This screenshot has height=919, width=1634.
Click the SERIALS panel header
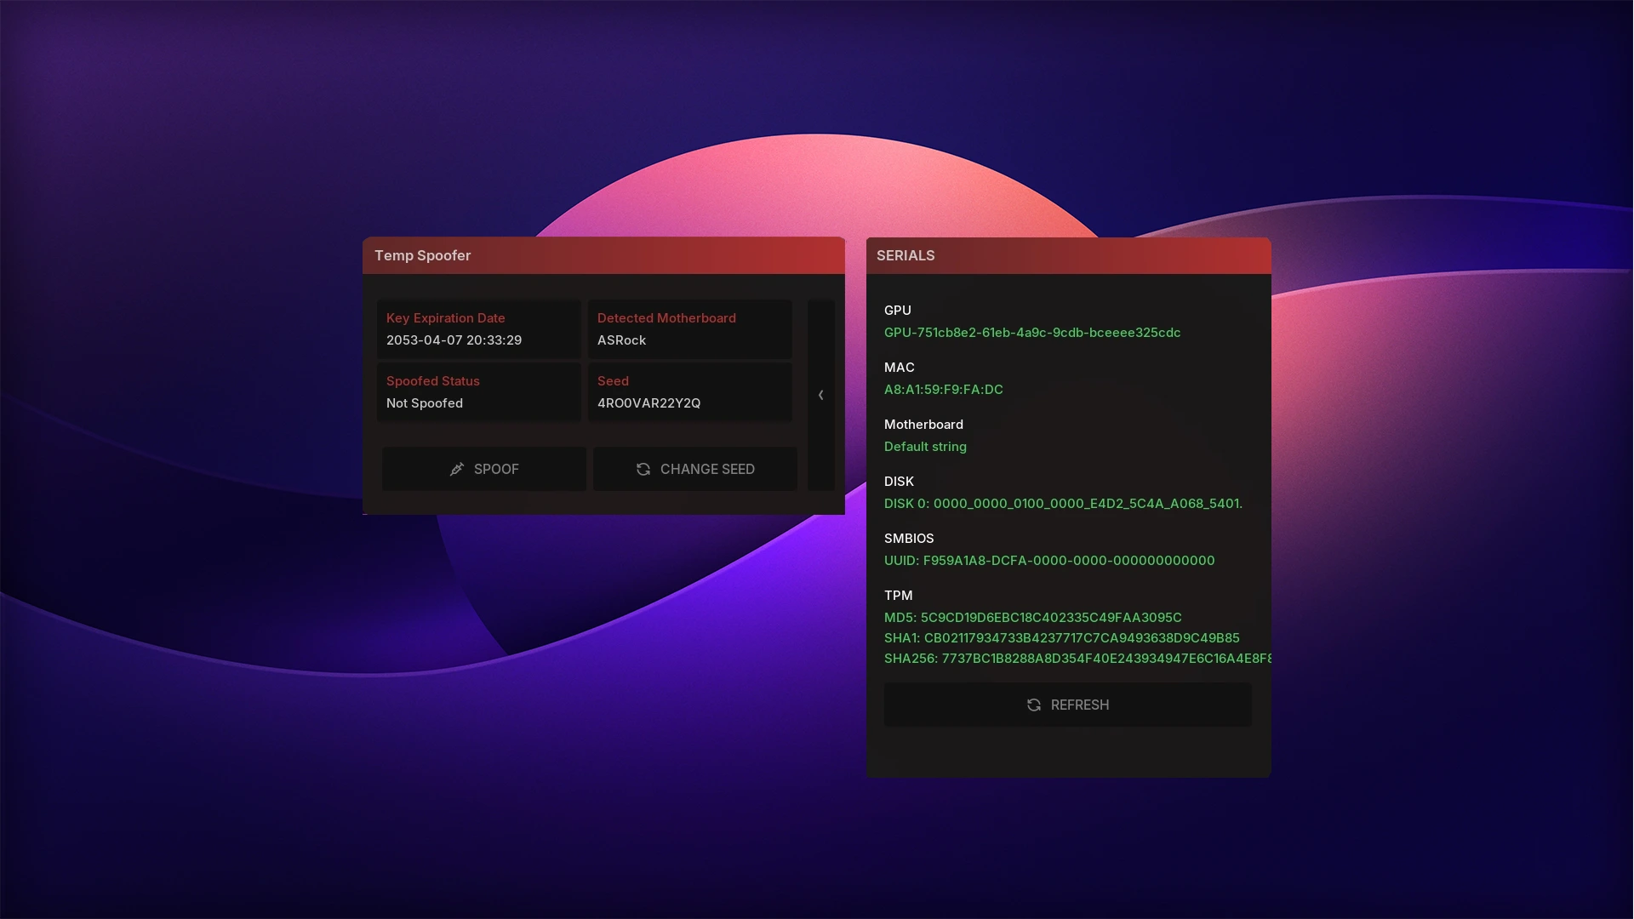1068,255
